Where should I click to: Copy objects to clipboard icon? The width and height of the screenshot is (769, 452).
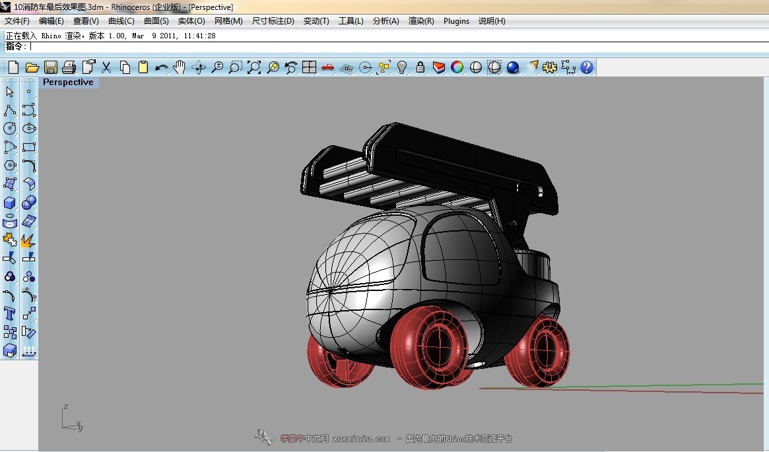(x=125, y=67)
